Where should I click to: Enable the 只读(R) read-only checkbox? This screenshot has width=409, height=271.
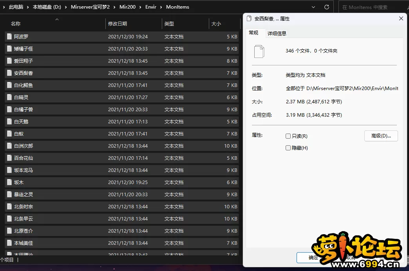click(288, 136)
